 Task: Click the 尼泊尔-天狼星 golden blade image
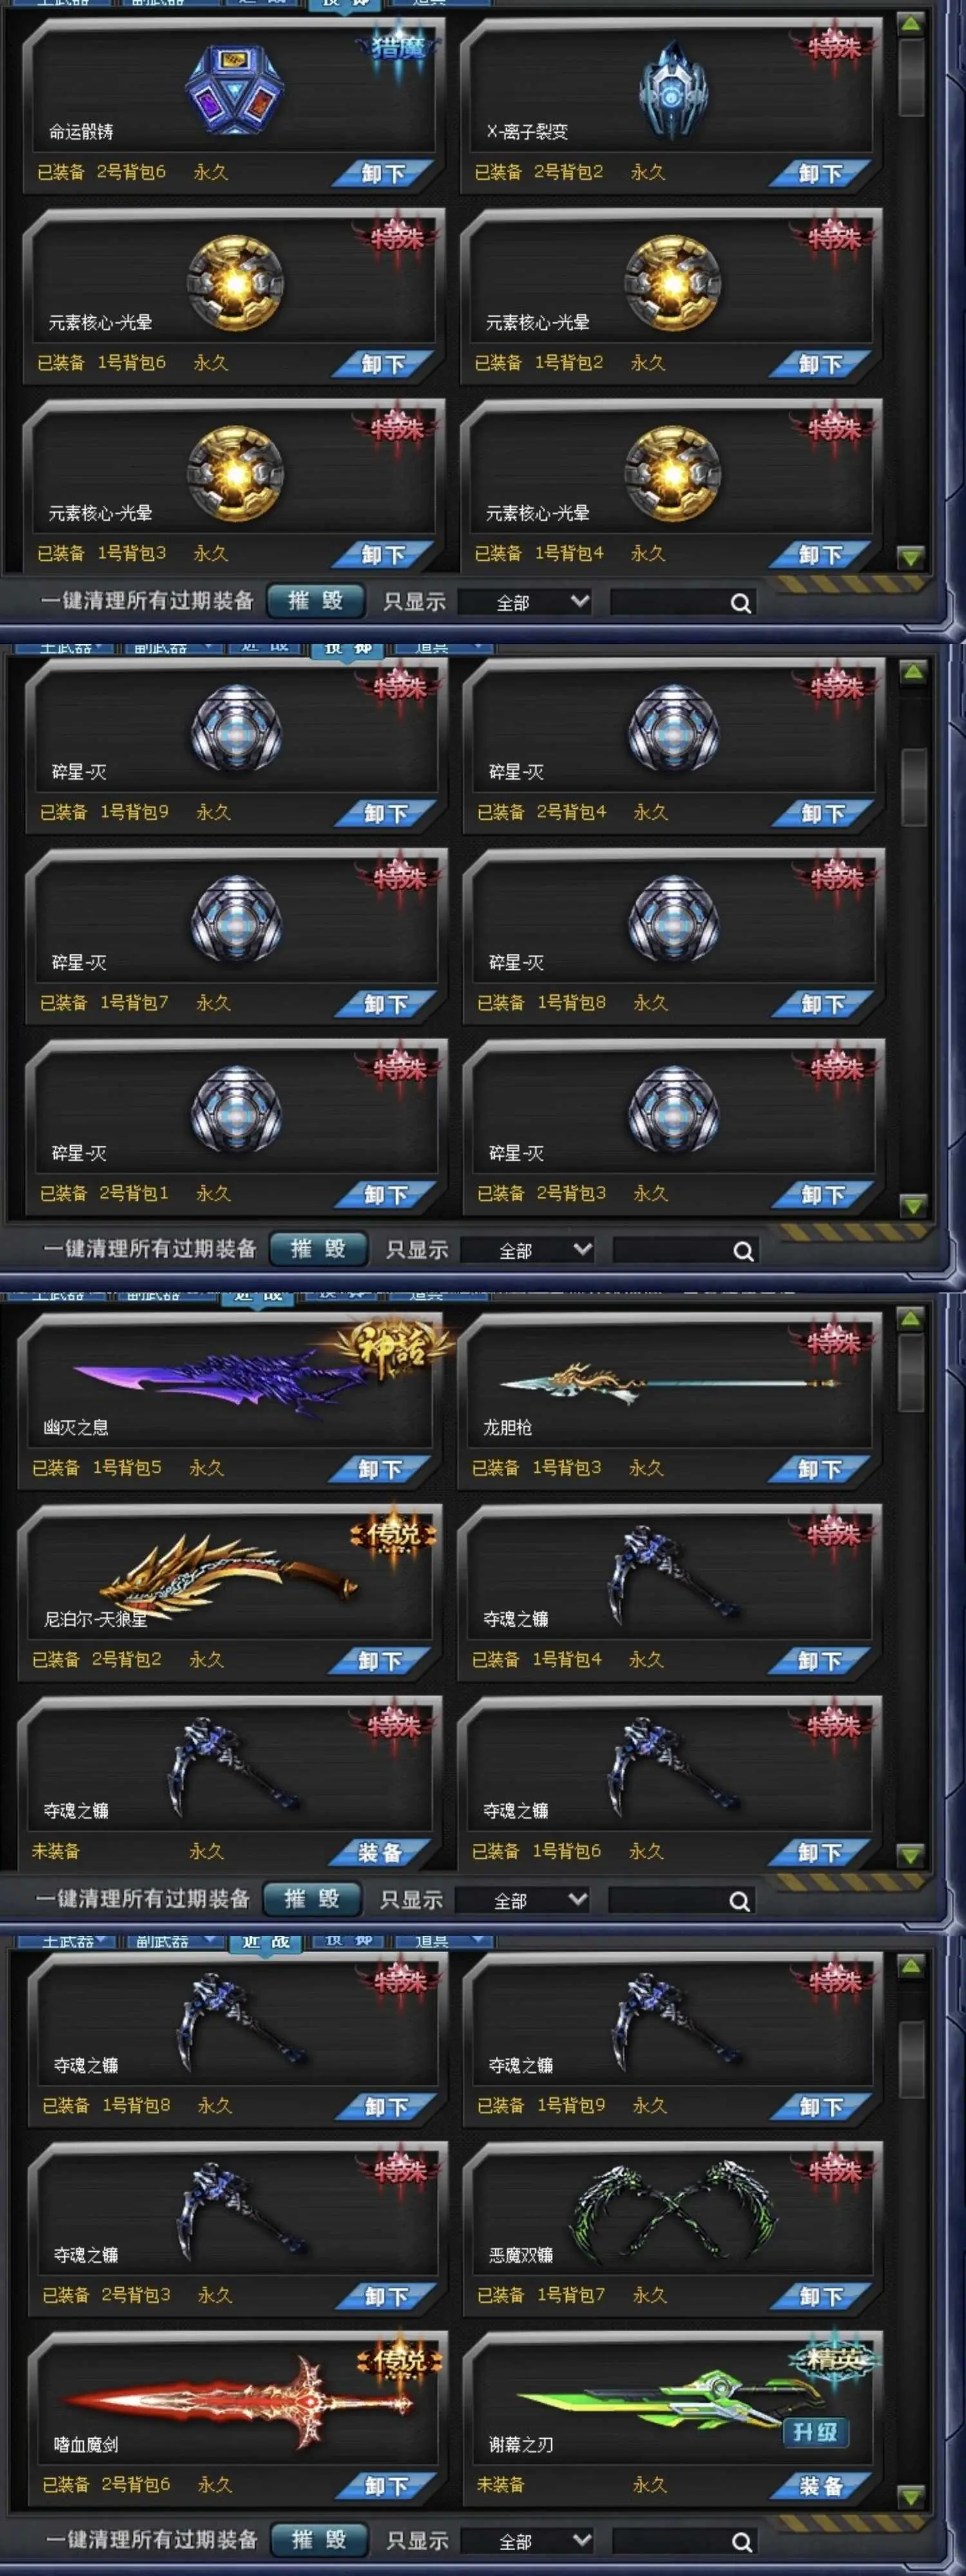point(229,1570)
